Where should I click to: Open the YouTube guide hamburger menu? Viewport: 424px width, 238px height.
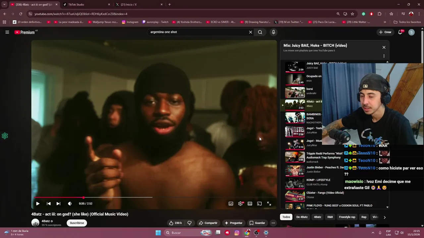click(7, 32)
